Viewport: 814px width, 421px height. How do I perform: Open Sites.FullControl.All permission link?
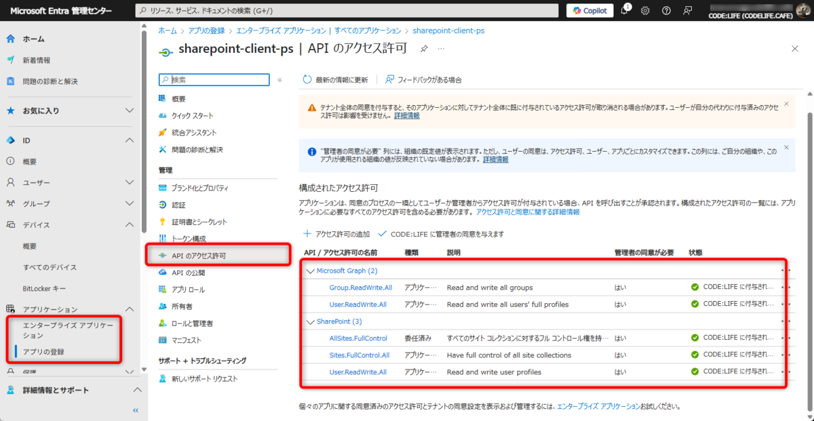(360, 355)
